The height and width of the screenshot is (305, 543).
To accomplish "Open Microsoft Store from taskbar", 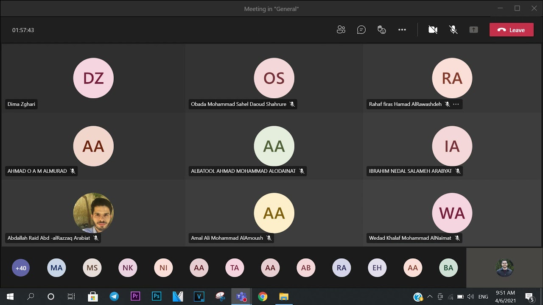I will tap(93, 297).
